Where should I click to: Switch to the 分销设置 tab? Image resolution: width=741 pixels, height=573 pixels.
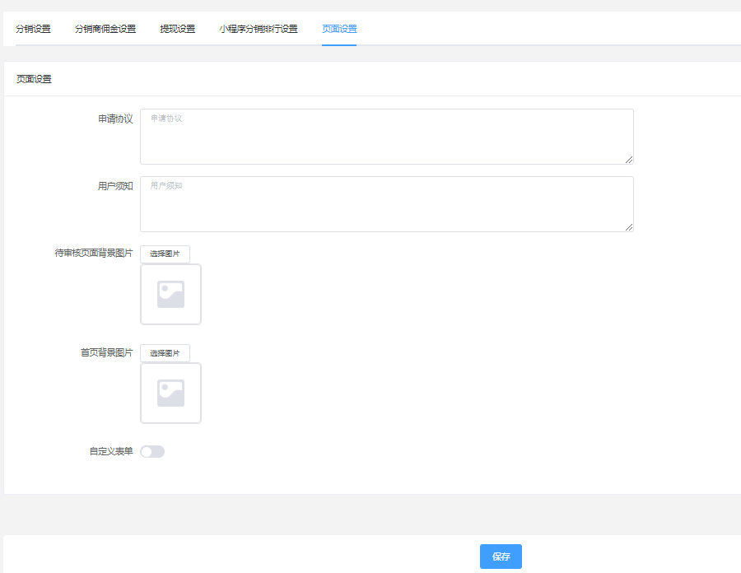point(33,29)
